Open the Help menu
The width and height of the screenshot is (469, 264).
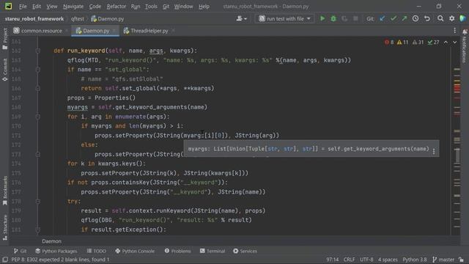pyautogui.click(x=204, y=7)
